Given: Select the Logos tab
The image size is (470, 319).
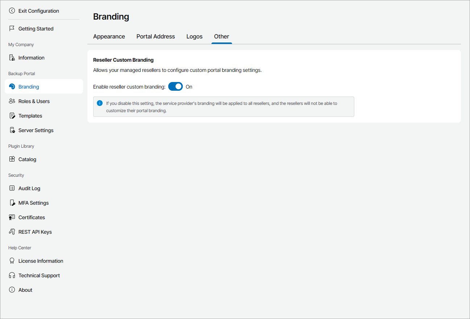Looking at the screenshot, I should (194, 36).
